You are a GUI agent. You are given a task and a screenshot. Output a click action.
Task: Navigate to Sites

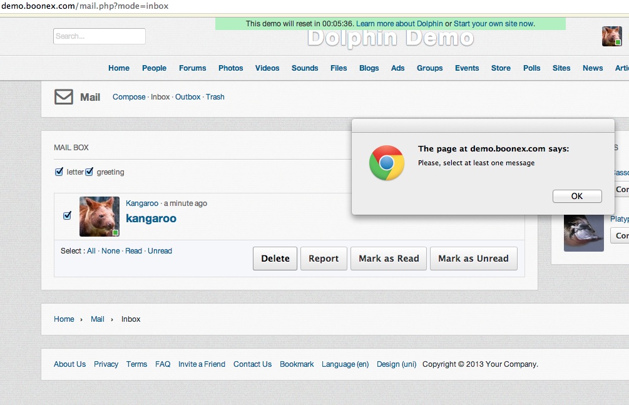tap(561, 68)
